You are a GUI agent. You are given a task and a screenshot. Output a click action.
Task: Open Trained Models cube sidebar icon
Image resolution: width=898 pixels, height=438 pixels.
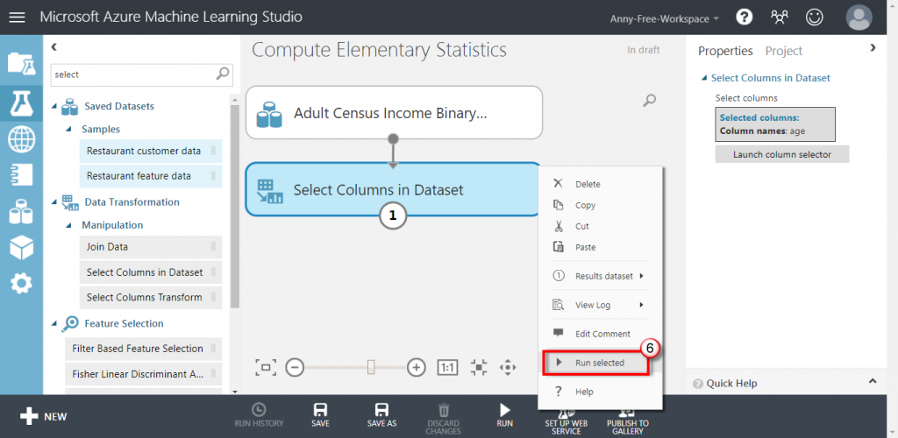point(21,248)
